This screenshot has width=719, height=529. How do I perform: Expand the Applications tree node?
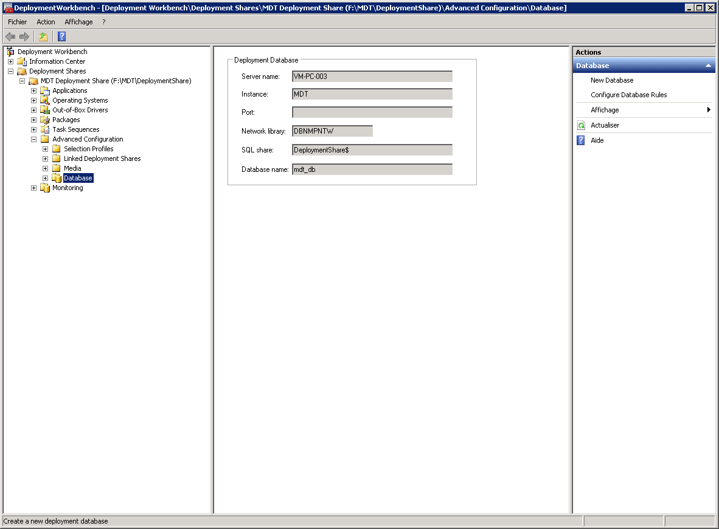click(34, 90)
